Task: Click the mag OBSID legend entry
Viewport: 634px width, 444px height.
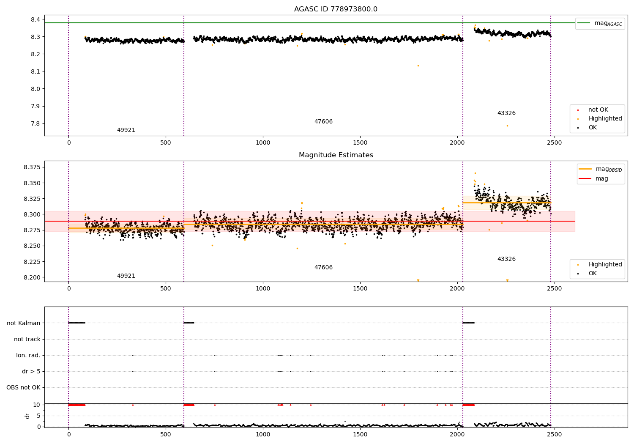Action: coord(601,169)
